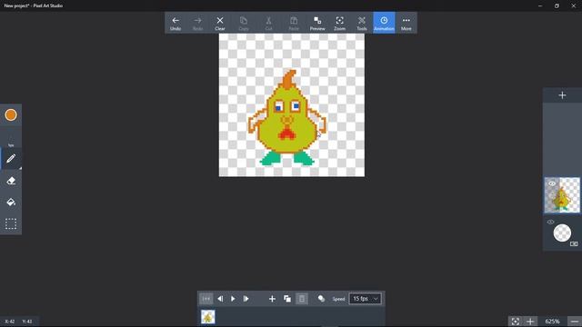Go to the previous animation frame

coord(220,299)
